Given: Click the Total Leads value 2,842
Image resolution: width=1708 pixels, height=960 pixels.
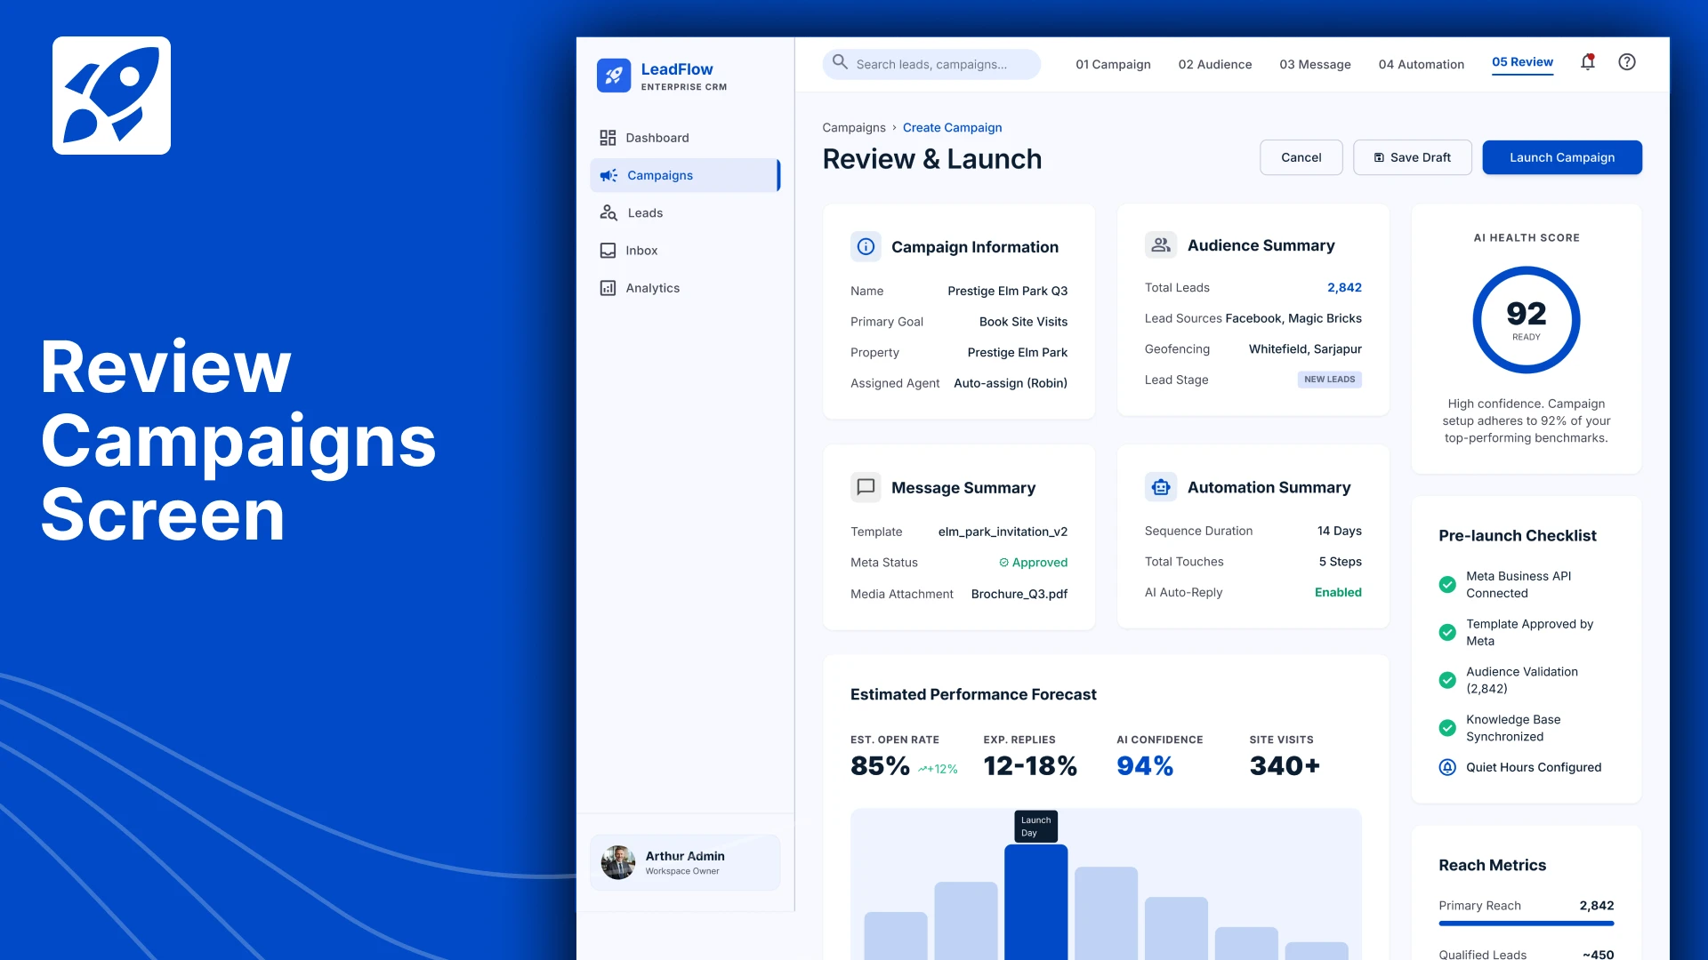Looking at the screenshot, I should click(x=1344, y=288).
